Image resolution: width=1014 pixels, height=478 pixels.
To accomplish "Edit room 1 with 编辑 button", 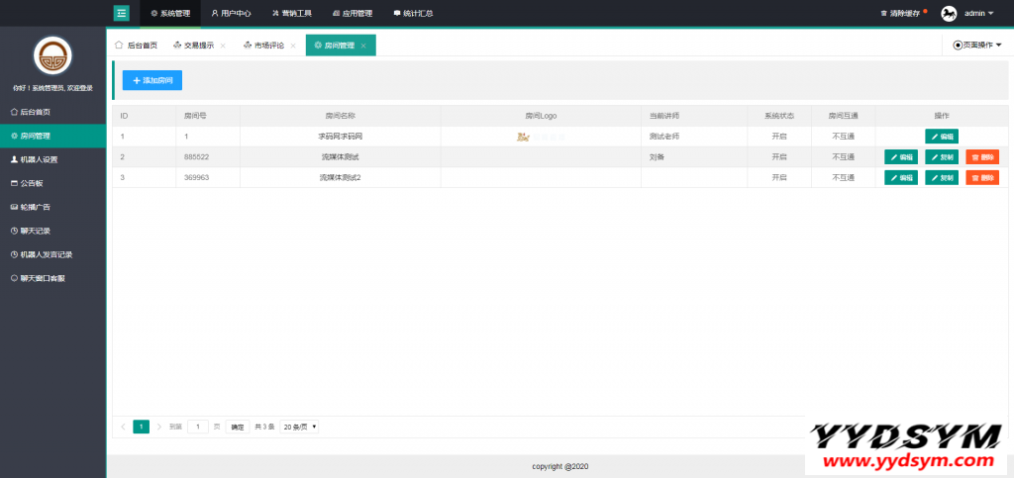I will pyautogui.click(x=942, y=136).
